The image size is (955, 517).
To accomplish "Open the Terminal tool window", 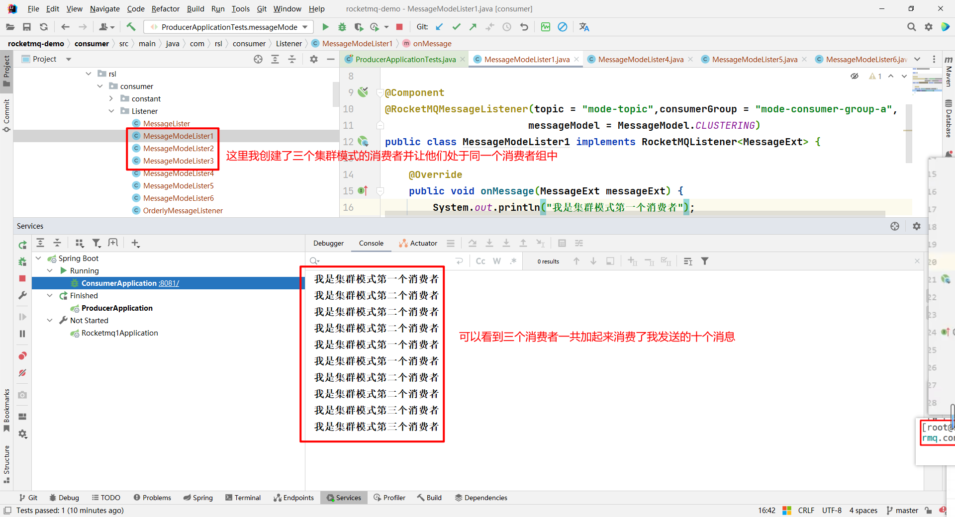I will point(243,498).
